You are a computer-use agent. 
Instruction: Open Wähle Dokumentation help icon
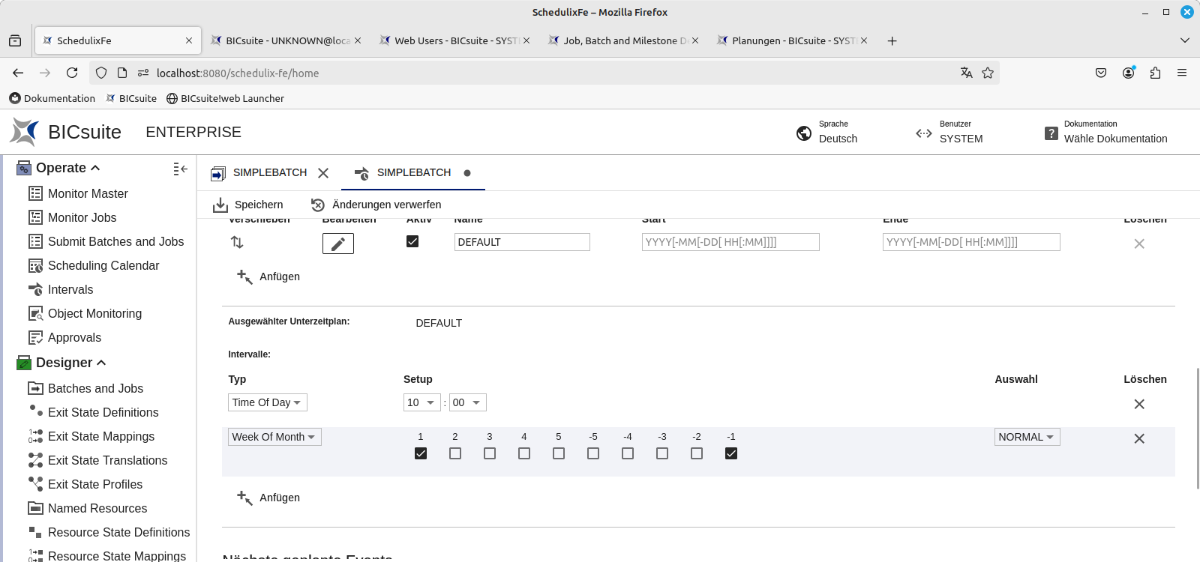[x=1051, y=133]
